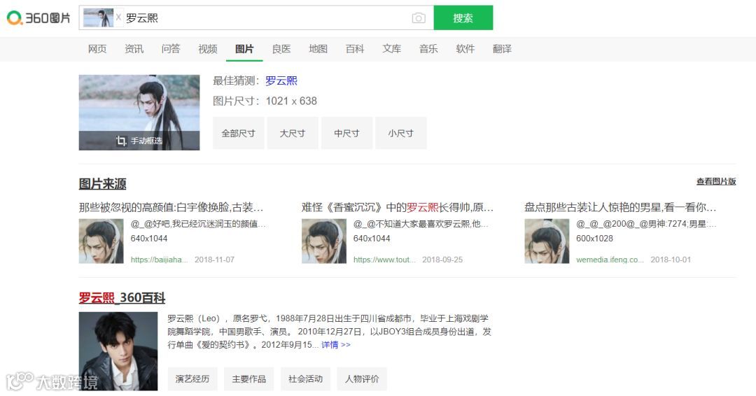The width and height of the screenshot is (756, 396).
Task: Open result titled 盘点那些古装让人惊艳的男星
Action: pos(620,207)
